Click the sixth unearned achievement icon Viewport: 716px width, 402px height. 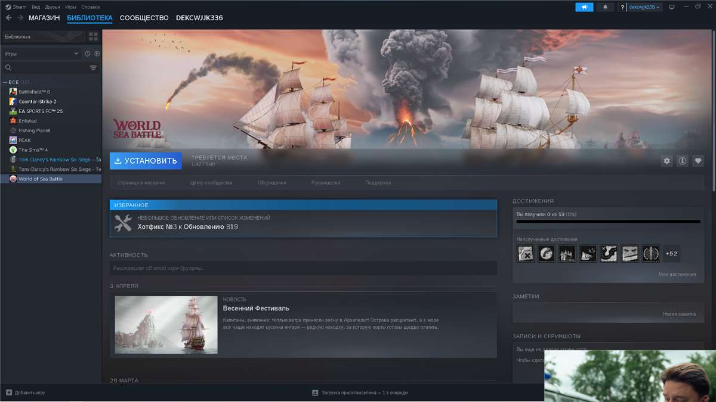[x=629, y=254]
